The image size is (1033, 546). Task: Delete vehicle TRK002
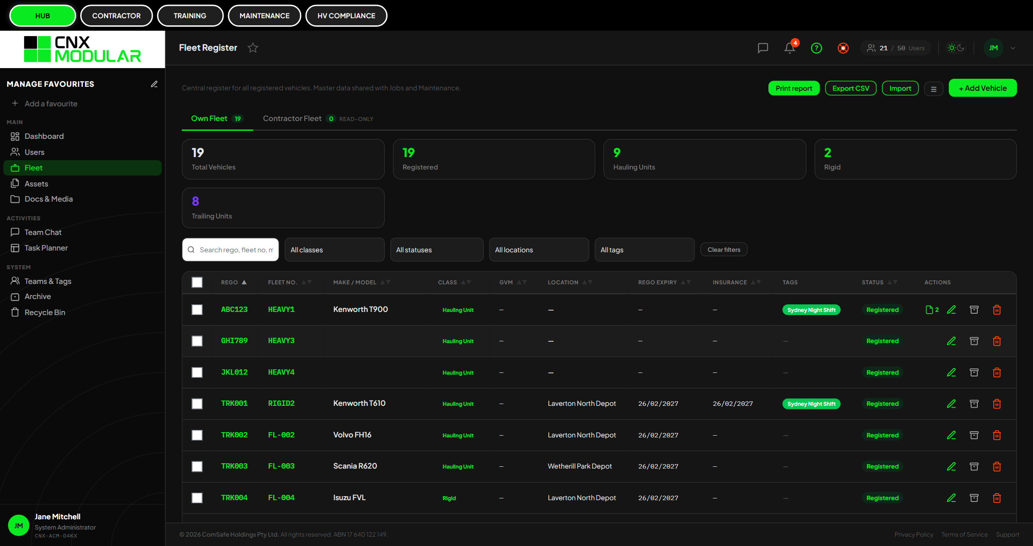[x=997, y=435]
